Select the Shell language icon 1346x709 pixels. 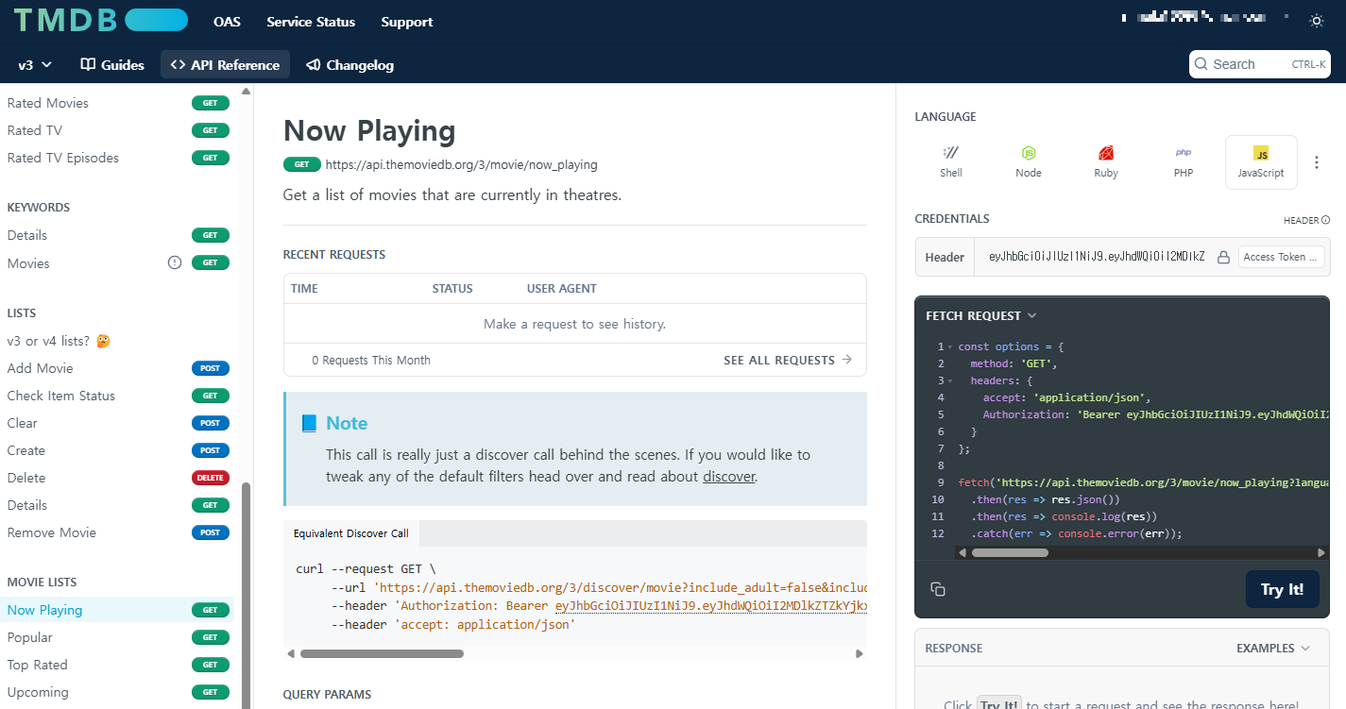click(x=951, y=161)
